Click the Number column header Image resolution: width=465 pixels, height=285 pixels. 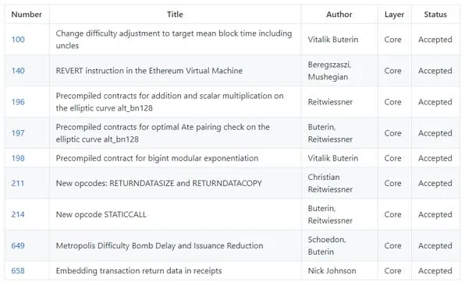click(27, 14)
